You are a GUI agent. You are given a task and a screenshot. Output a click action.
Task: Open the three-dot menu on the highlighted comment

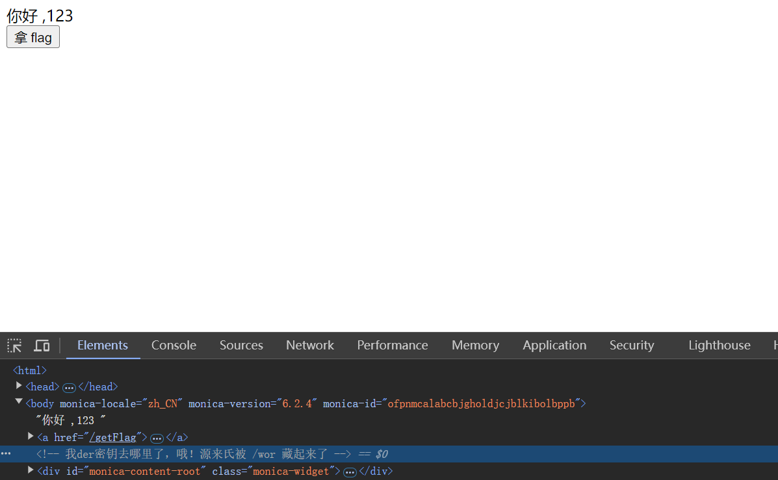pos(5,453)
